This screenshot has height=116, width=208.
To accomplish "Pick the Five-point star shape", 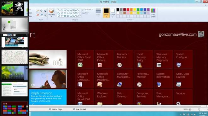I will coord(65,16).
